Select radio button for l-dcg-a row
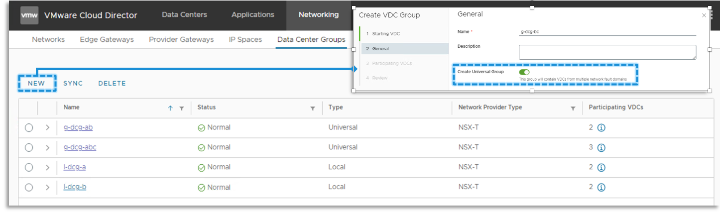 [29, 168]
